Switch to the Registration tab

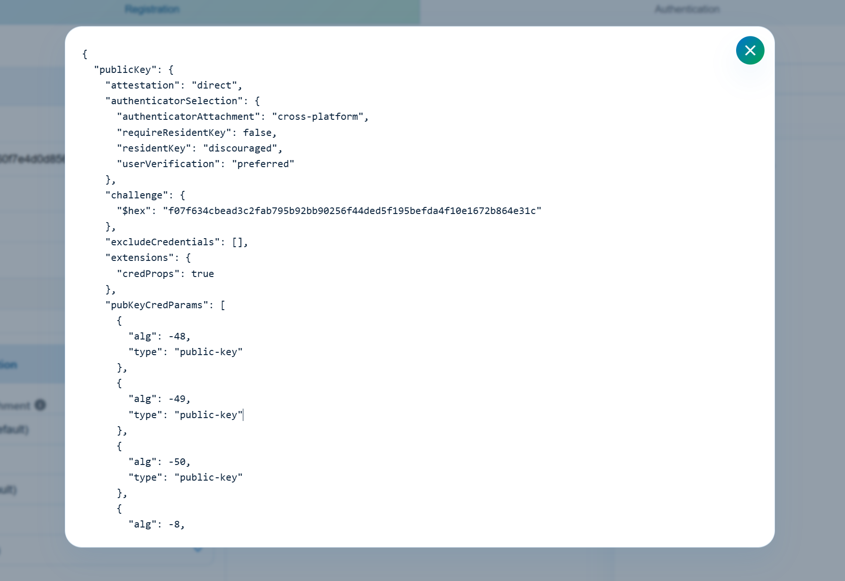(152, 9)
